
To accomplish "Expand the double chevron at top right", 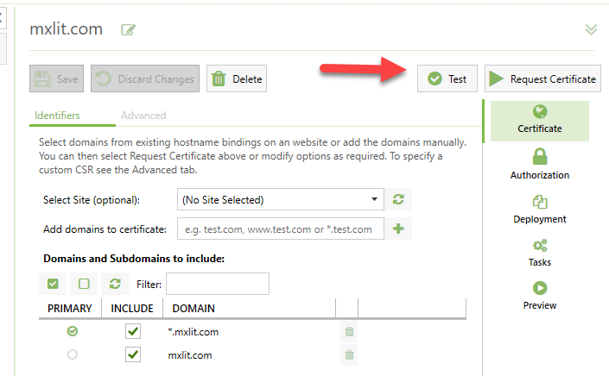I will click(x=591, y=29).
